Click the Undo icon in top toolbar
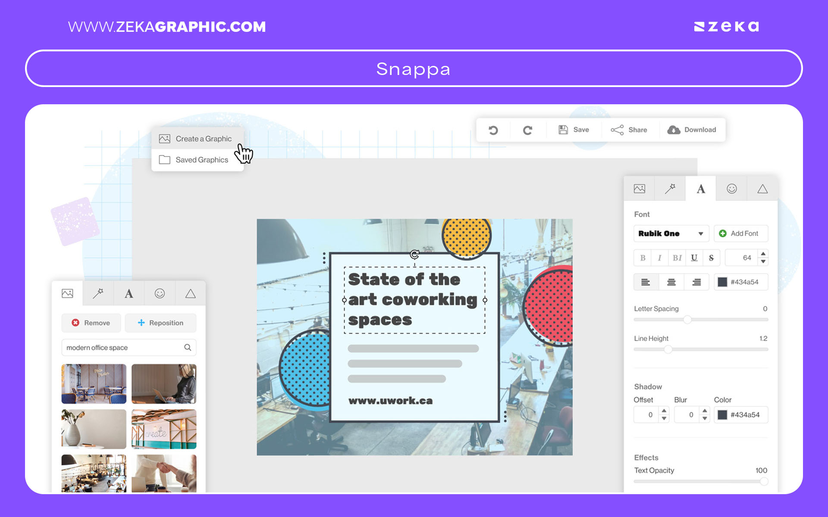The width and height of the screenshot is (828, 517). 493,130
